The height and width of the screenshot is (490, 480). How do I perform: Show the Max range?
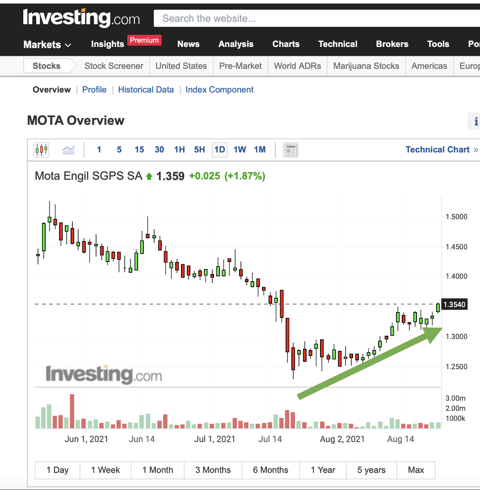[x=416, y=470]
